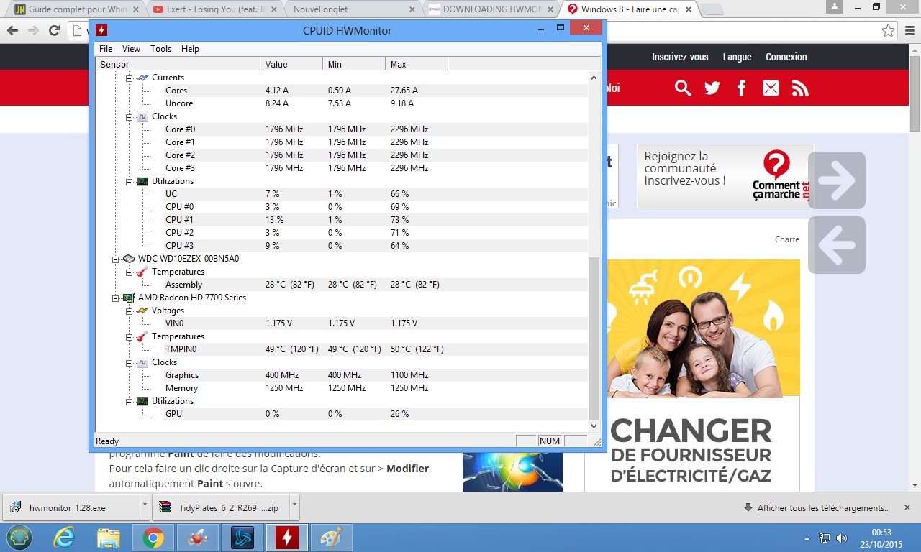Click the Connexion link on the webpage
Viewport: 921px width, 552px height.
click(786, 57)
